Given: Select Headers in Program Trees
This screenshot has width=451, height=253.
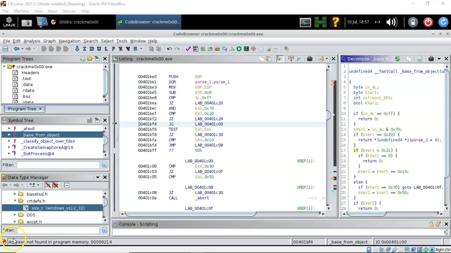Looking at the screenshot, I should tap(30, 72).
